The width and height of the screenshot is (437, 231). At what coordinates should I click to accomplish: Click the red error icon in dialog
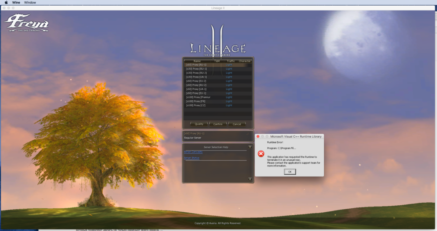pos(261,154)
